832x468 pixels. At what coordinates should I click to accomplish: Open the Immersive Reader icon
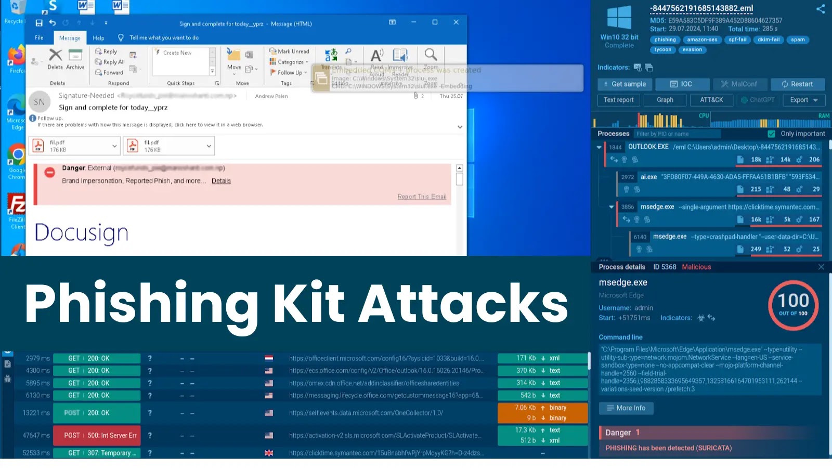400,55
